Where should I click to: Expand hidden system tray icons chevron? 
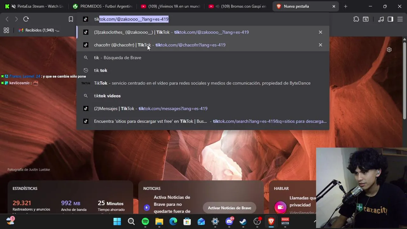point(315,221)
